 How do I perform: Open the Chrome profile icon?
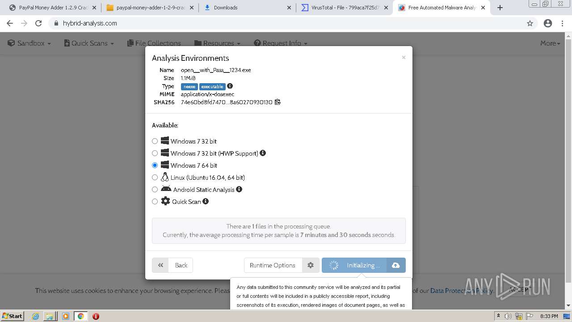coord(548,23)
